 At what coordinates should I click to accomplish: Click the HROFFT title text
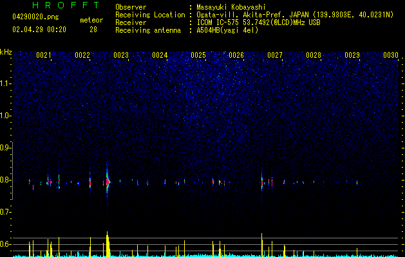[x=66, y=5]
